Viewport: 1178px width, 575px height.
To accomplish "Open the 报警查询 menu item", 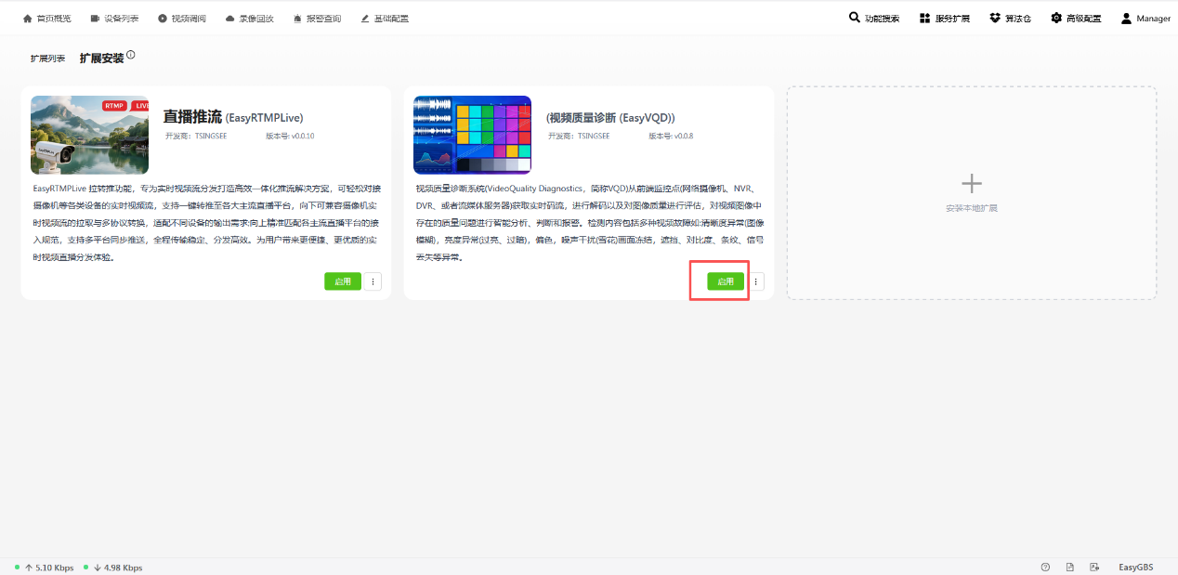I will point(317,19).
